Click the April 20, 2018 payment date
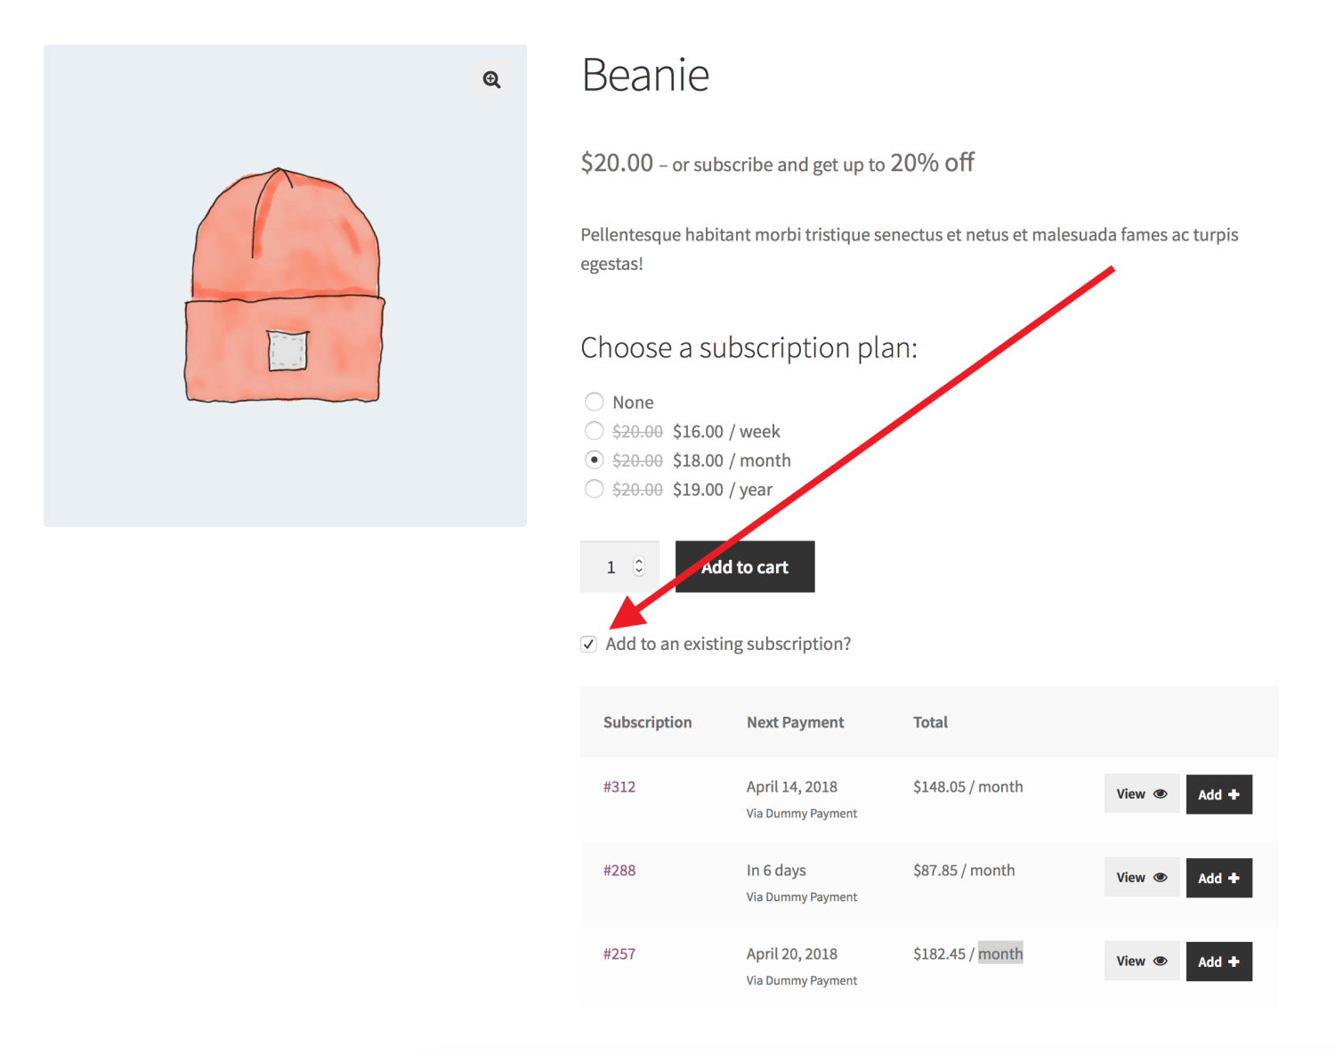This screenshot has height=1055, width=1335. pos(792,954)
